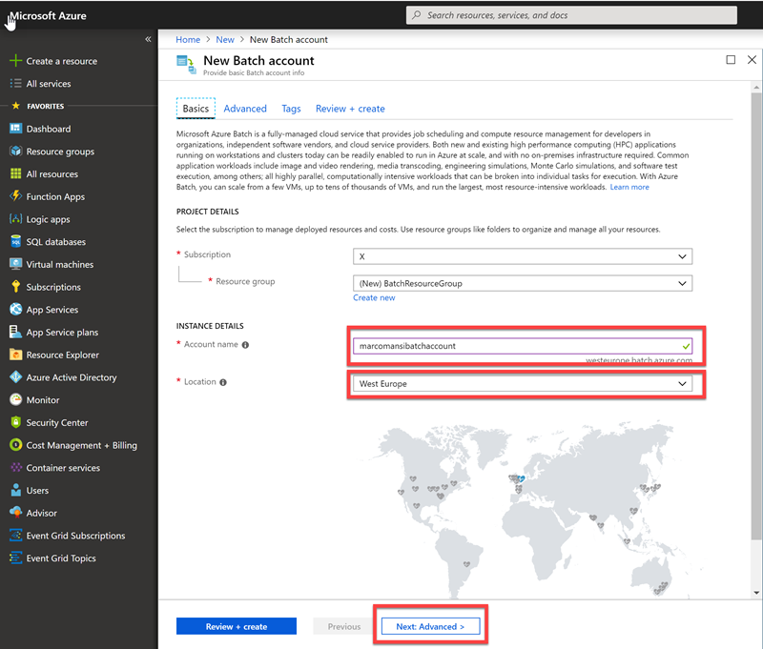Viewport: 763px width, 649px height.
Task: Collapse the sidebar with the double chevron
Action: tap(148, 39)
